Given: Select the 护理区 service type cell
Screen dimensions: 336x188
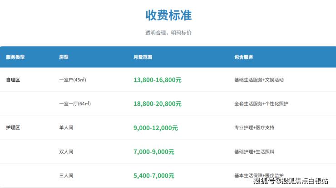Looking at the screenshot, I should point(13,127).
